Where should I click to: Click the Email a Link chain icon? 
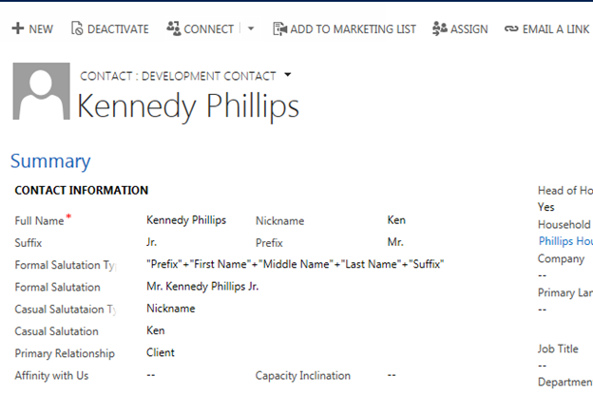tap(512, 29)
